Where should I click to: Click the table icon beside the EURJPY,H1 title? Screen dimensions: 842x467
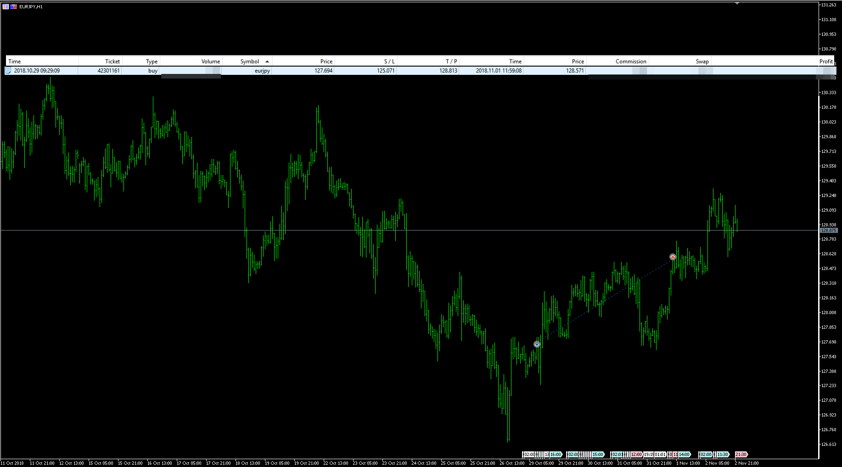[6, 7]
